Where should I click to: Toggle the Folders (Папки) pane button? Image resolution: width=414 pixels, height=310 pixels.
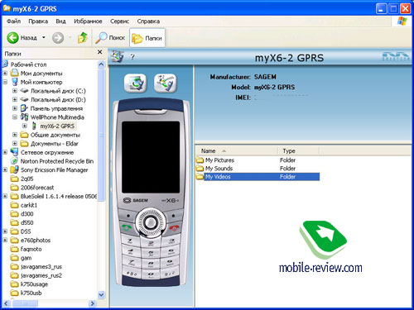[147, 38]
